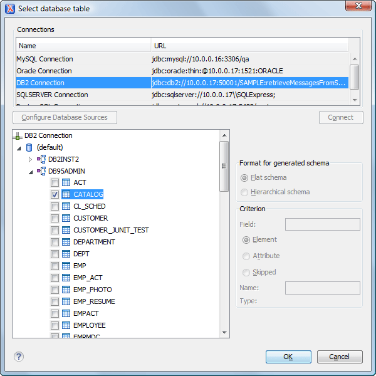The height and width of the screenshot is (376, 376).
Task: Select the CUSTOMER_JUNIT_TEST table label
Action: (x=111, y=231)
